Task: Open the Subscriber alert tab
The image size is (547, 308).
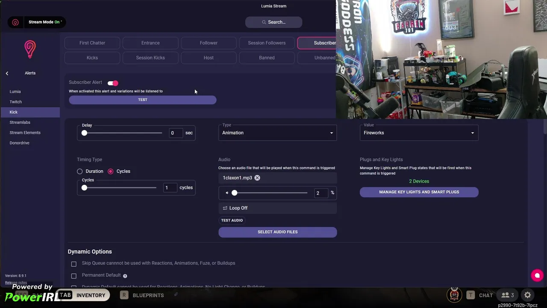Action: pyautogui.click(x=317, y=43)
